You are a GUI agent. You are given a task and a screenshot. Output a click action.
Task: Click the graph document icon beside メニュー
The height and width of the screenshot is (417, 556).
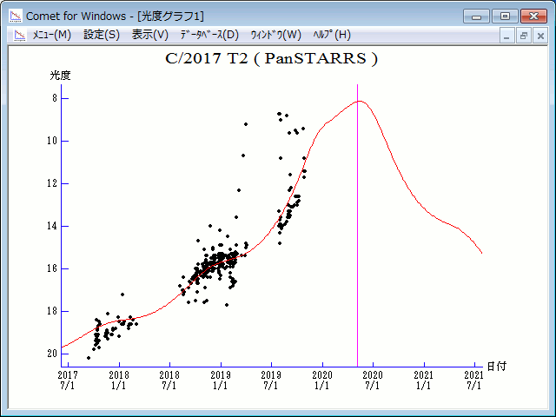pyautogui.click(x=19, y=35)
